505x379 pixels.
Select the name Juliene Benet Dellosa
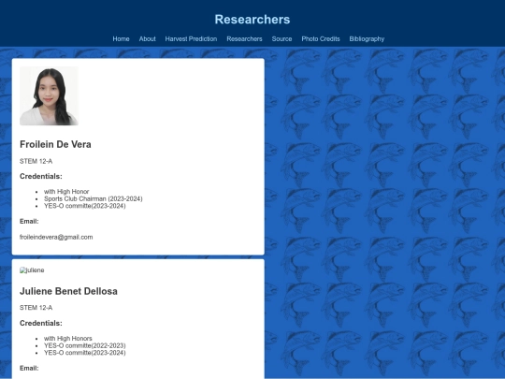[68, 291]
